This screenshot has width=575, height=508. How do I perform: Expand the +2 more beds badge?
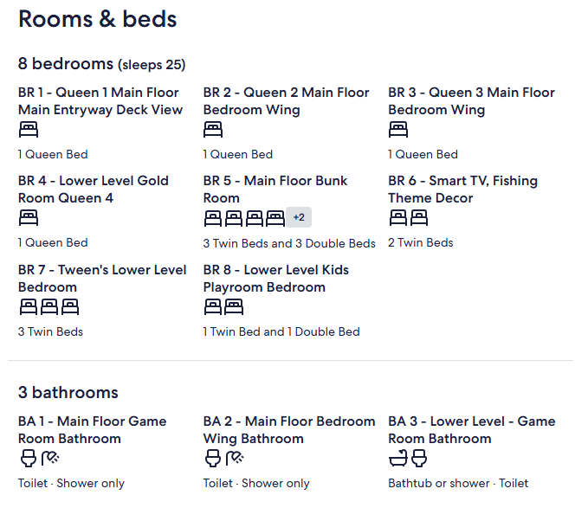click(x=299, y=218)
